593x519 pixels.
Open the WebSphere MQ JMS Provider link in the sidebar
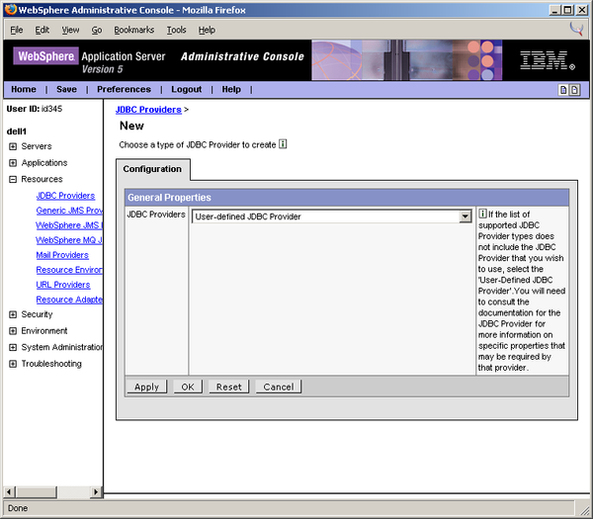(x=69, y=240)
